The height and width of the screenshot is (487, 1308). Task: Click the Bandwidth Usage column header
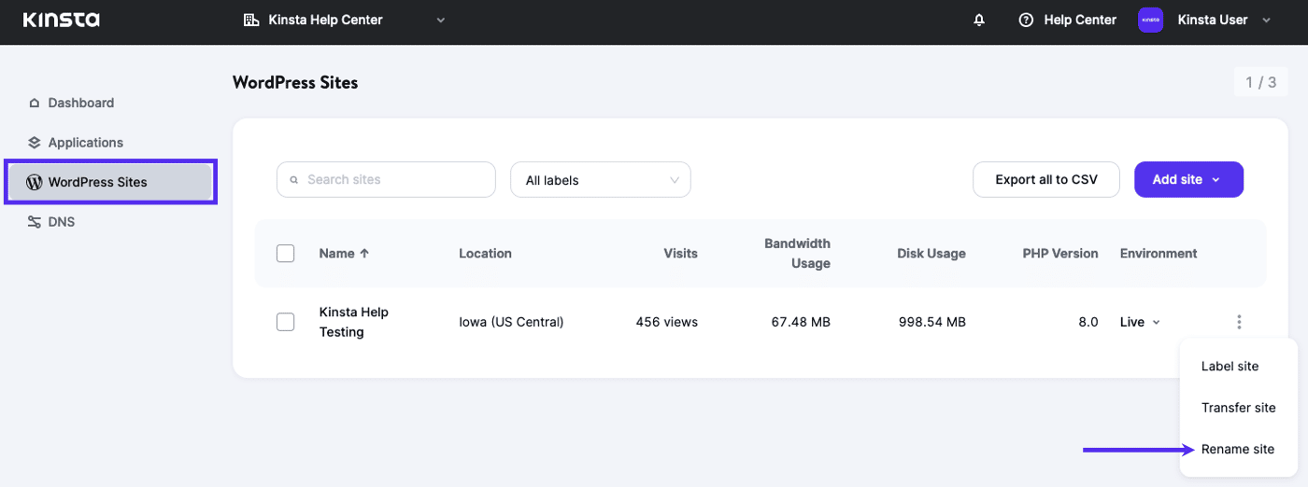[x=797, y=253]
